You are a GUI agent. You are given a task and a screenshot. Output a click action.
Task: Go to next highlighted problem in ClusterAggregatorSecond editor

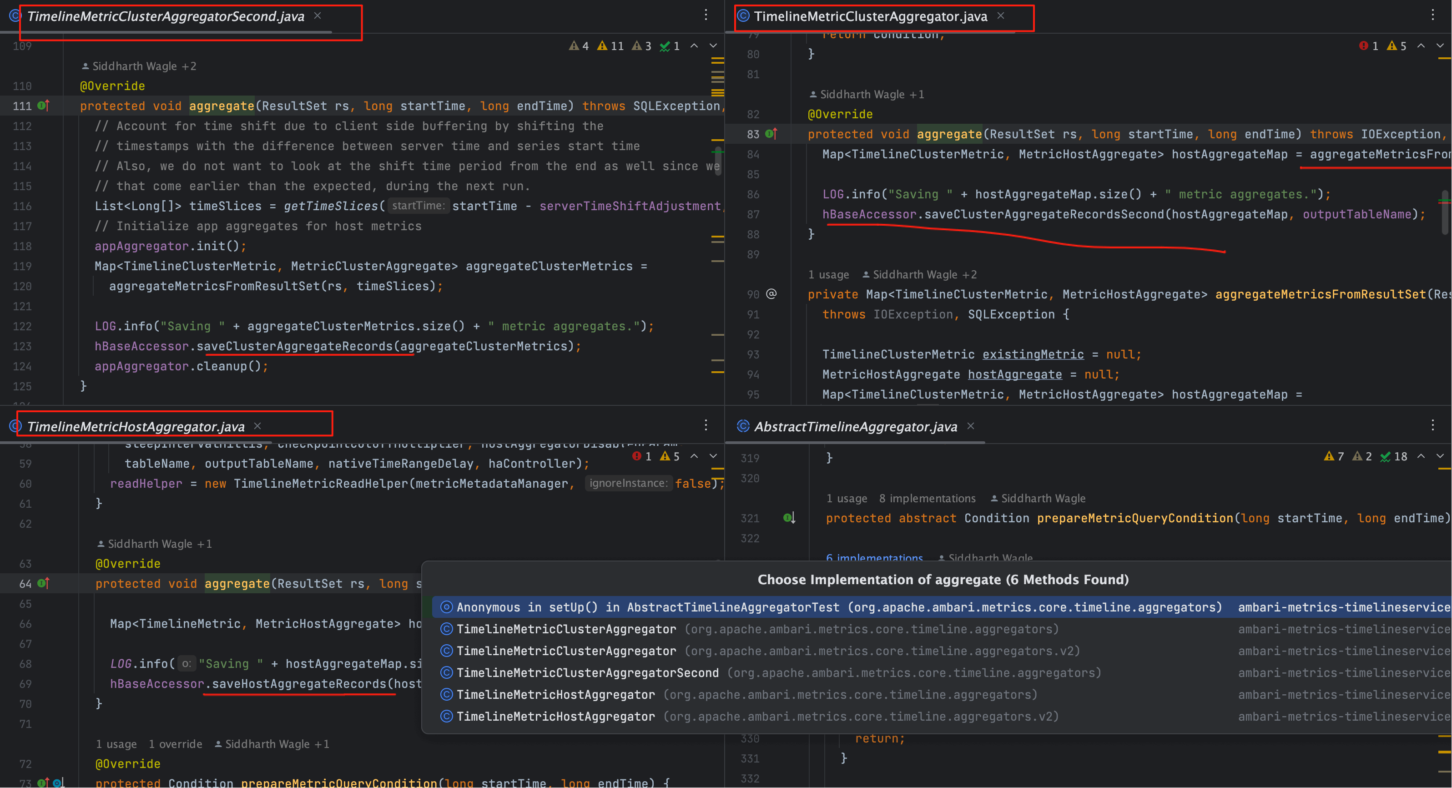coord(713,45)
